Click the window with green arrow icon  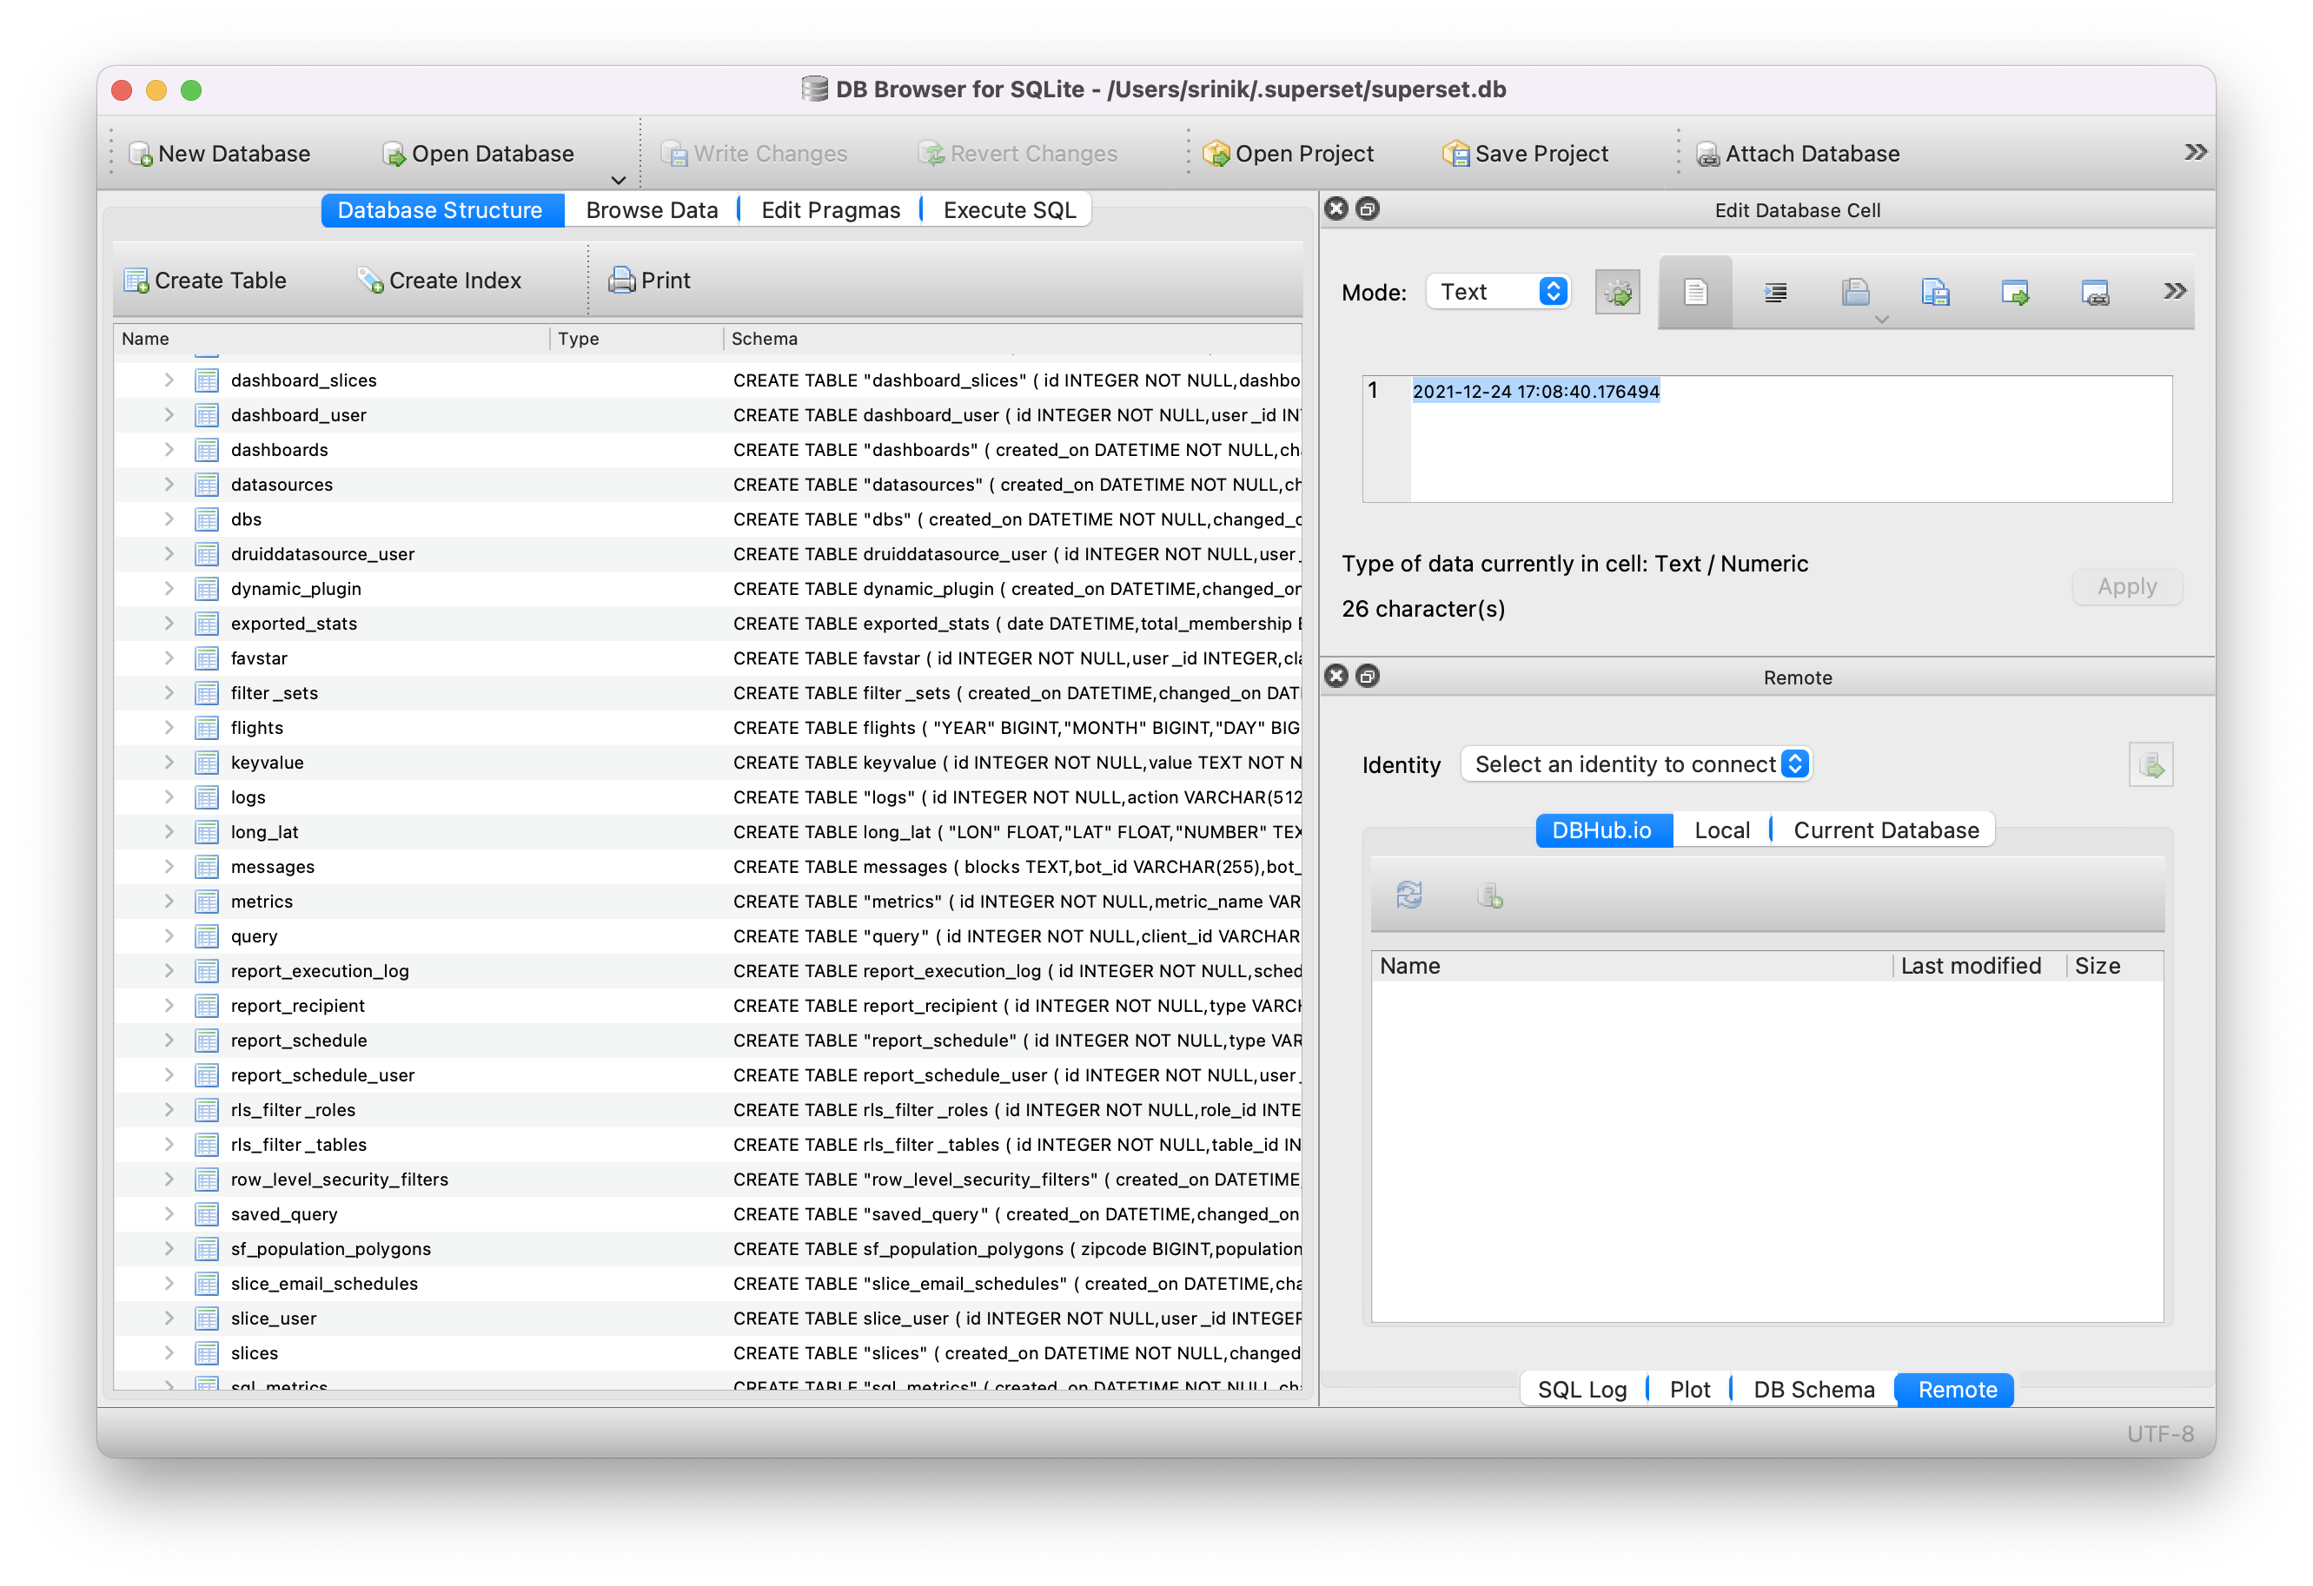[2014, 293]
